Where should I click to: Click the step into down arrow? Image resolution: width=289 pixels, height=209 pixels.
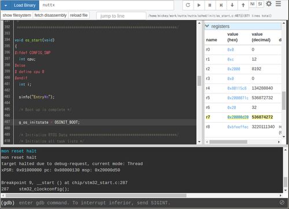click(232, 5)
